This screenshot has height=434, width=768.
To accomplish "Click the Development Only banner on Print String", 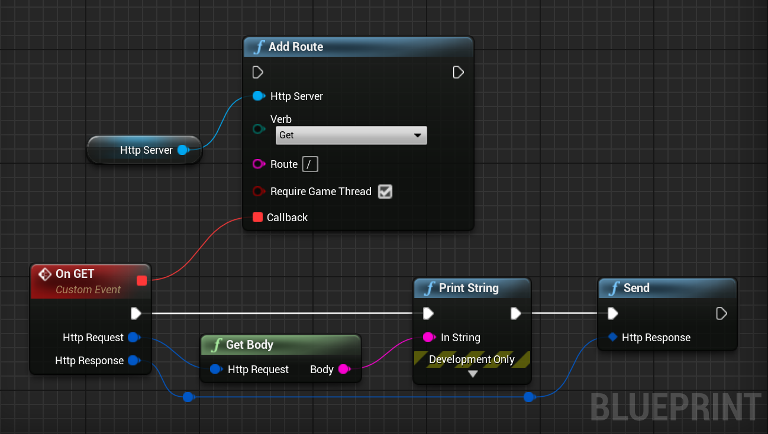I will click(472, 359).
